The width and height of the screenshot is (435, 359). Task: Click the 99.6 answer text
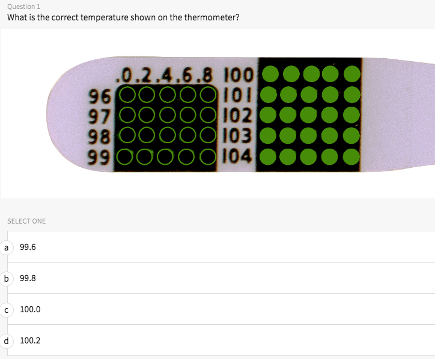click(28, 247)
